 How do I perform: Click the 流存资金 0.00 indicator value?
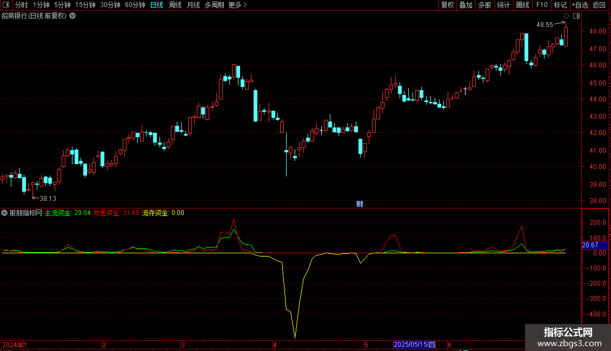[163, 213]
